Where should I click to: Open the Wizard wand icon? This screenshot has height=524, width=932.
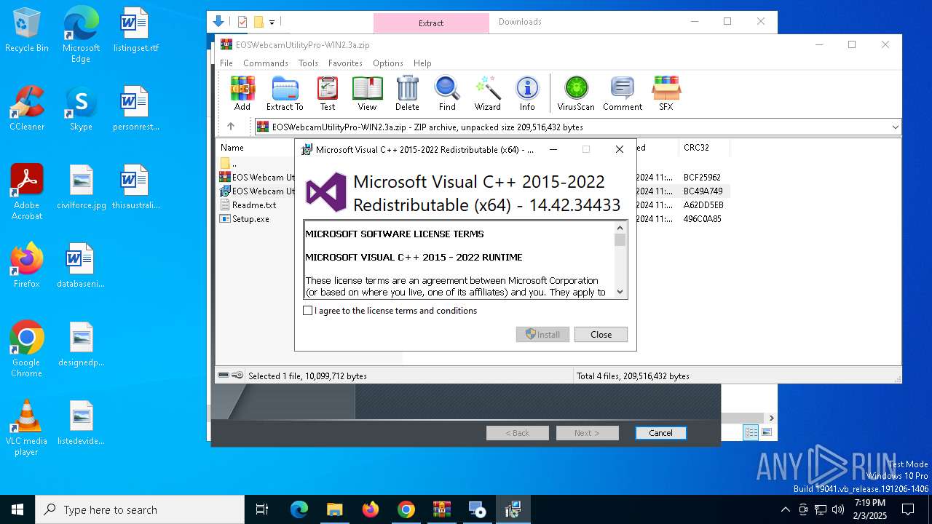click(487, 93)
